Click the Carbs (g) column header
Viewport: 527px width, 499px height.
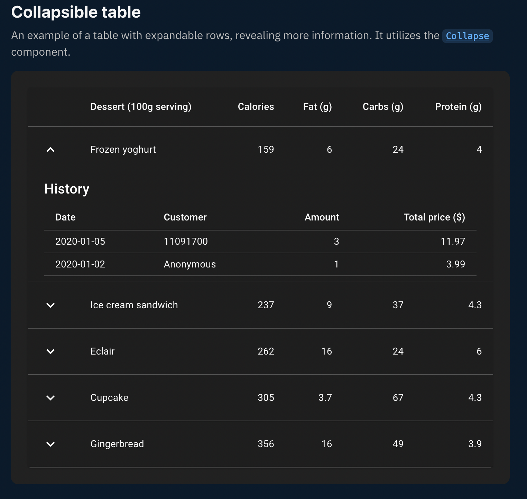click(383, 107)
